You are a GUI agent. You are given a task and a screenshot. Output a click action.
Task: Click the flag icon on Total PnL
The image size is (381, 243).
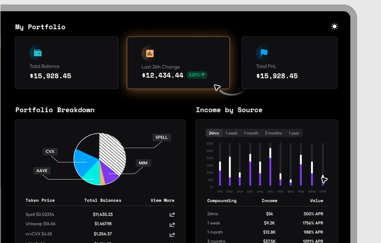[x=264, y=52]
